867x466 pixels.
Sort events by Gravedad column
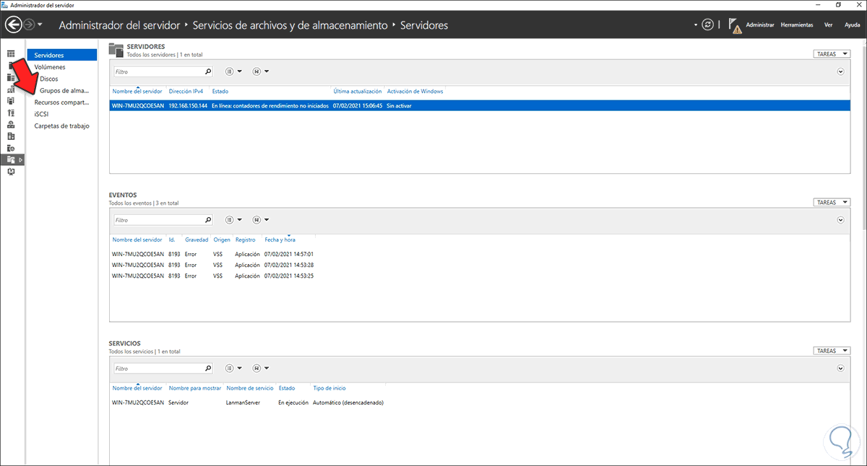pos(197,239)
